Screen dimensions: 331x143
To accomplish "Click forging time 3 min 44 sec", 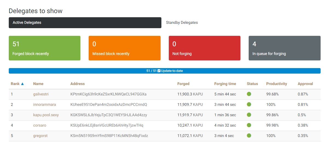I will 225,104.
